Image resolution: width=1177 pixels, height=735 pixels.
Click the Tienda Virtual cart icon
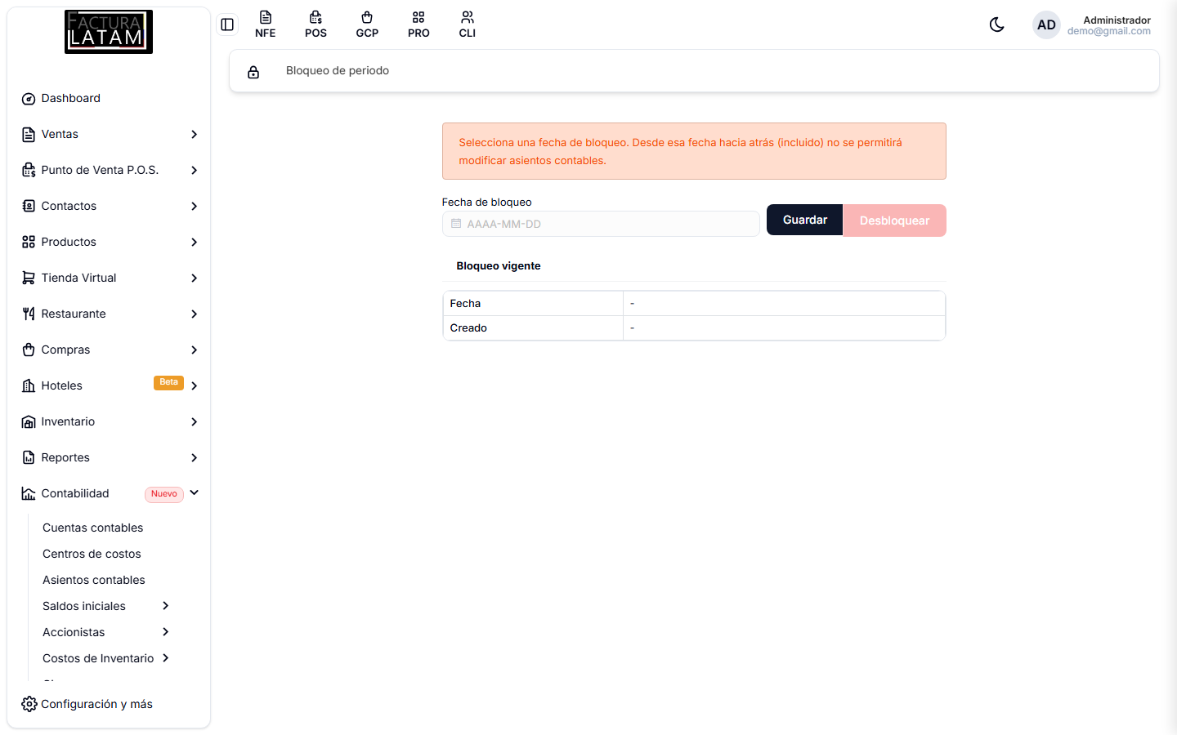[29, 278]
